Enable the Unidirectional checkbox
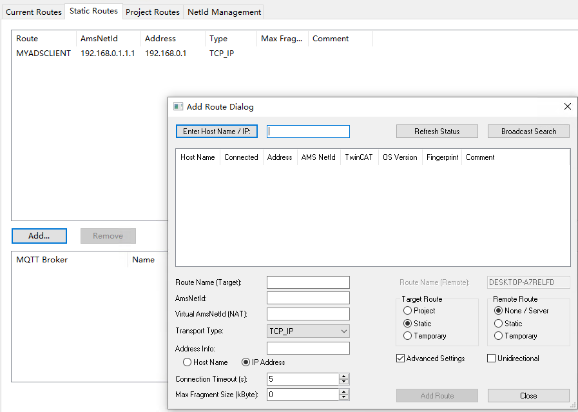578x412 pixels. coord(492,358)
